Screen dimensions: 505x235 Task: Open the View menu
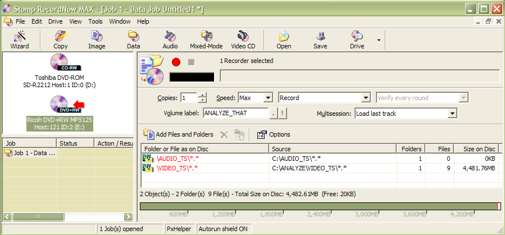tap(75, 21)
